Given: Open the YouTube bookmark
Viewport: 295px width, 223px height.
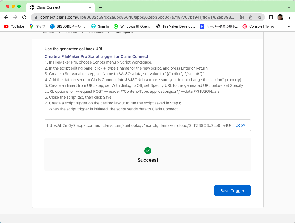Looking at the screenshot, I should click(x=14, y=26).
